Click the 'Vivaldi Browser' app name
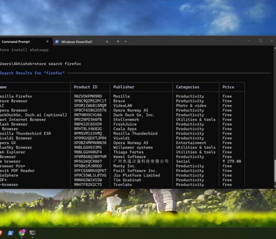Screen dimensions: 276x239 coord(16,138)
